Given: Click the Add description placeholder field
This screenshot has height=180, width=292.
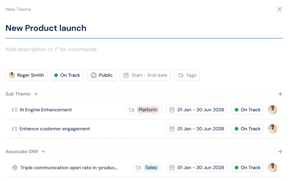Looking at the screenshot, I should [51, 50].
